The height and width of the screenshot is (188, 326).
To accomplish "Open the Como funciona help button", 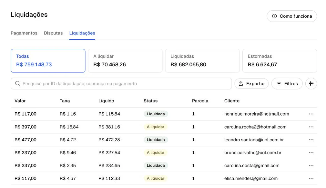I will pos(292,16).
